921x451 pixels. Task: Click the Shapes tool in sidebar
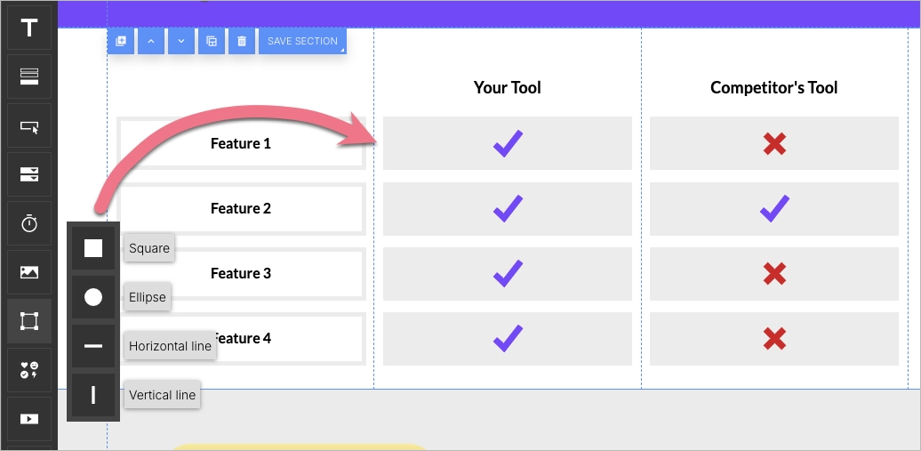[x=29, y=321]
